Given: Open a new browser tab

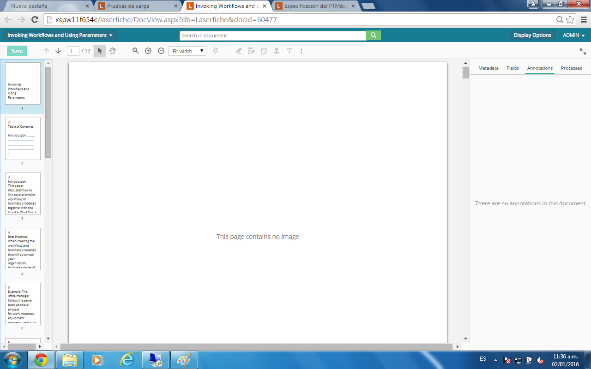Looking at the screenshot, I should click(x=368, y=6).
